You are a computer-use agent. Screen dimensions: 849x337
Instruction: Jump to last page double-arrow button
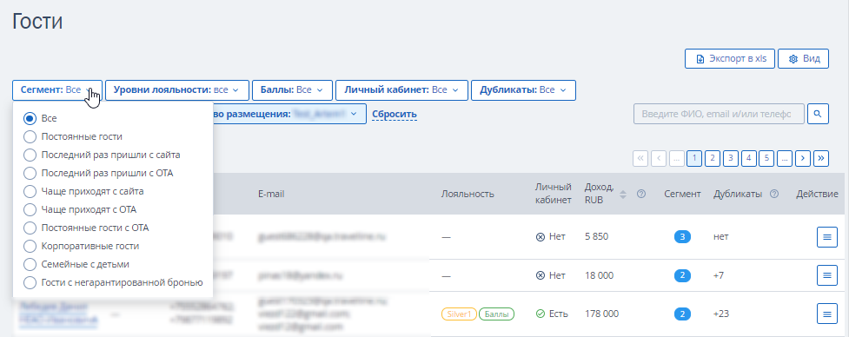click(x=821, y=158)
